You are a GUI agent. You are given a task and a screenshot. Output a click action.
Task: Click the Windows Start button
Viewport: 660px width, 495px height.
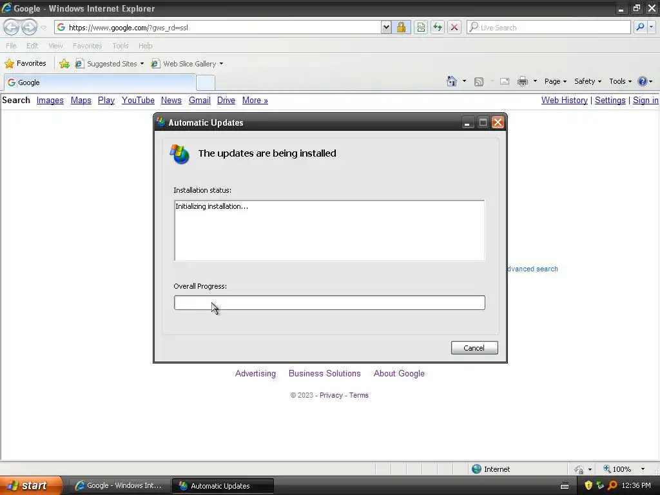point(31,485)
